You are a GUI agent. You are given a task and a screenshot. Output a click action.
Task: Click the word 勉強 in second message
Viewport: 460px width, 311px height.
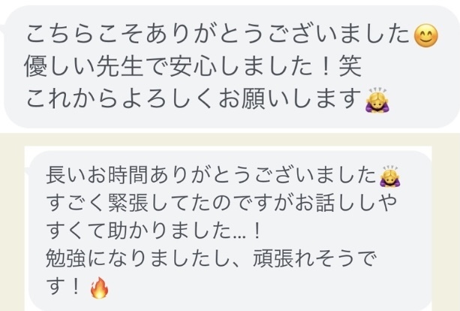(66, 258)
